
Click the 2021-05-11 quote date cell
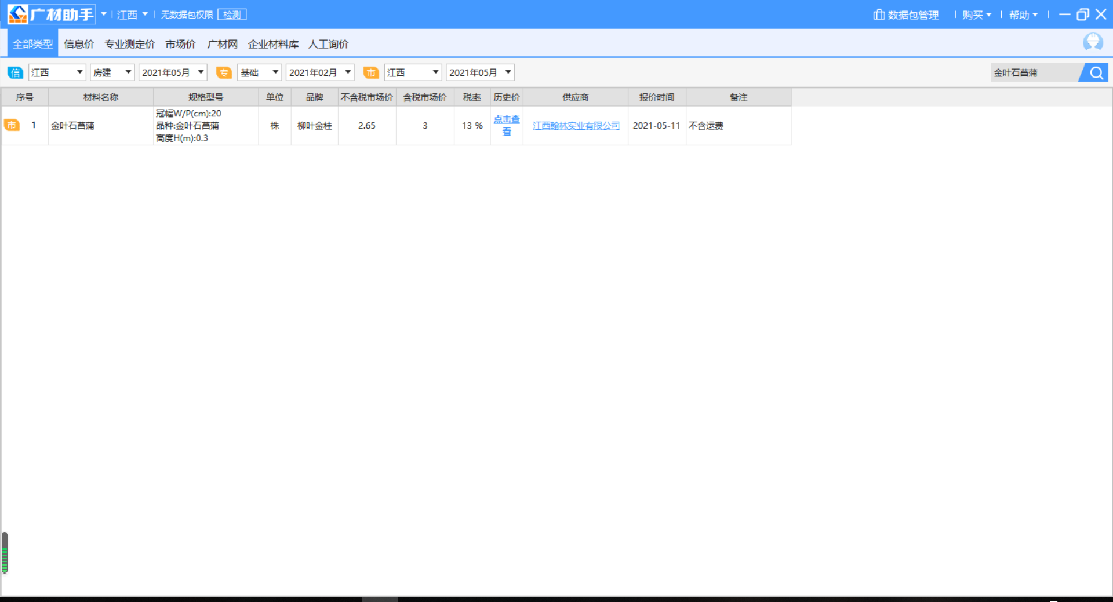click(657, 126)
